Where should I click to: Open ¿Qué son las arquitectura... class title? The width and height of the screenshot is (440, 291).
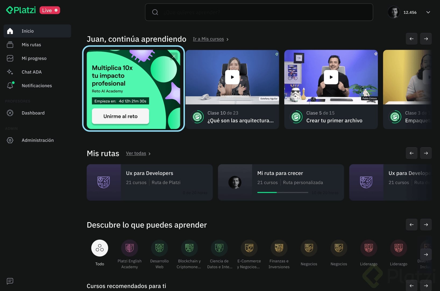point(240,120)
